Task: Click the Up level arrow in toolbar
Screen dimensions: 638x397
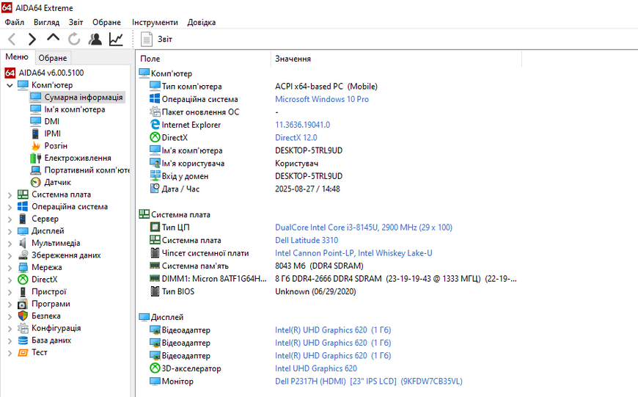Action: click(53, 38)
